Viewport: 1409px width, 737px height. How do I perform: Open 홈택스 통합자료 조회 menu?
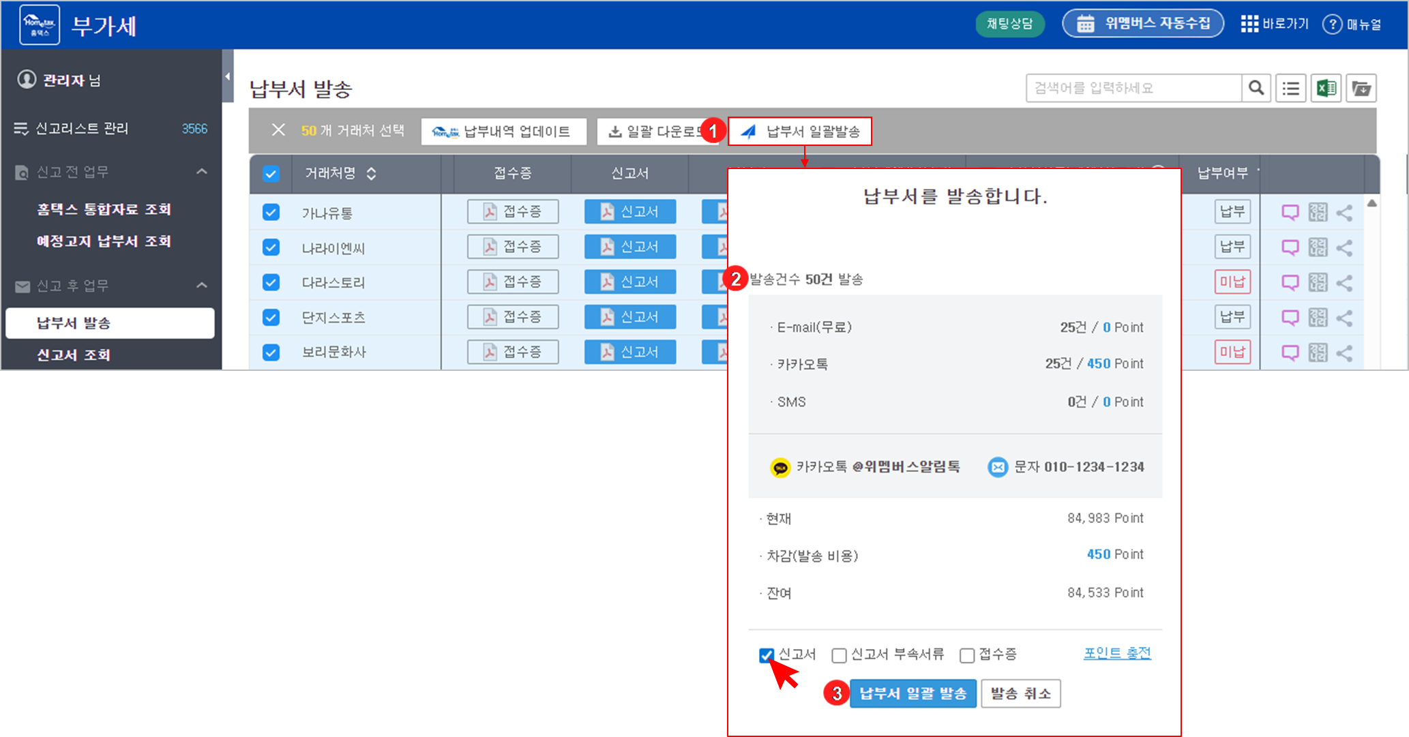click(104, 209)
